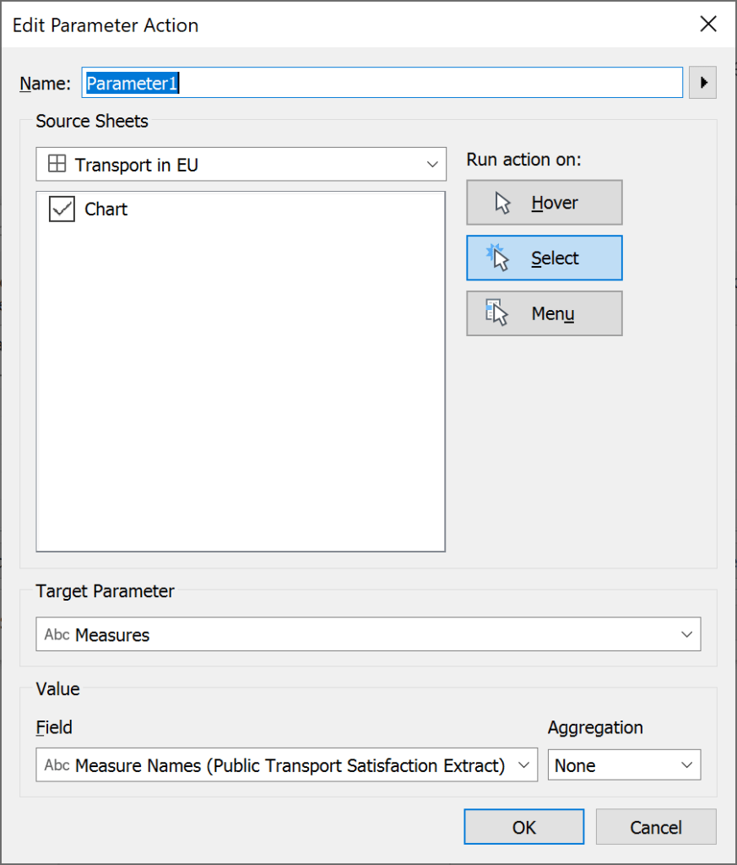Click the Chart label in sheet list
The height and width of the screenshot is (865, 737).
point(106,209)
